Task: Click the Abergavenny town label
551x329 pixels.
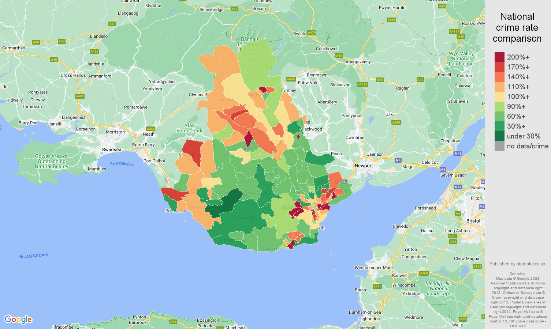Action: [x=358, y=62]
